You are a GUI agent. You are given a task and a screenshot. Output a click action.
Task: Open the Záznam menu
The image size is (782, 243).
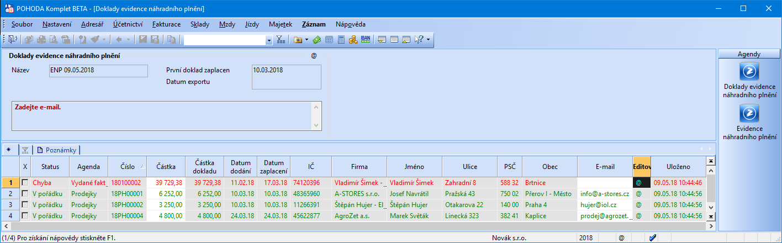click(x=314, y=24)
